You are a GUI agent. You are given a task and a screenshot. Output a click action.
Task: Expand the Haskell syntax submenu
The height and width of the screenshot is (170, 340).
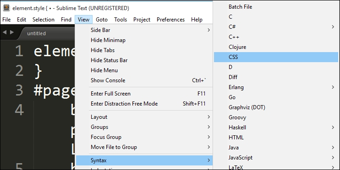tap(276, 127)
